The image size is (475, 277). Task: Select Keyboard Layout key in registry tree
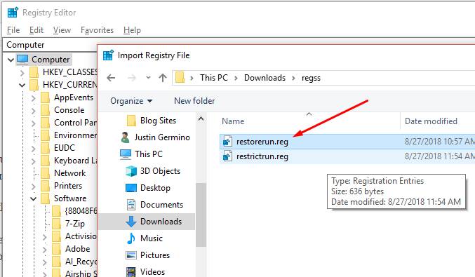click(76, 161)
